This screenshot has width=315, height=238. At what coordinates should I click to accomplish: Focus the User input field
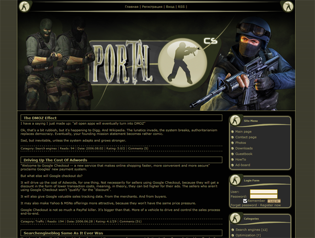point(264,192)
